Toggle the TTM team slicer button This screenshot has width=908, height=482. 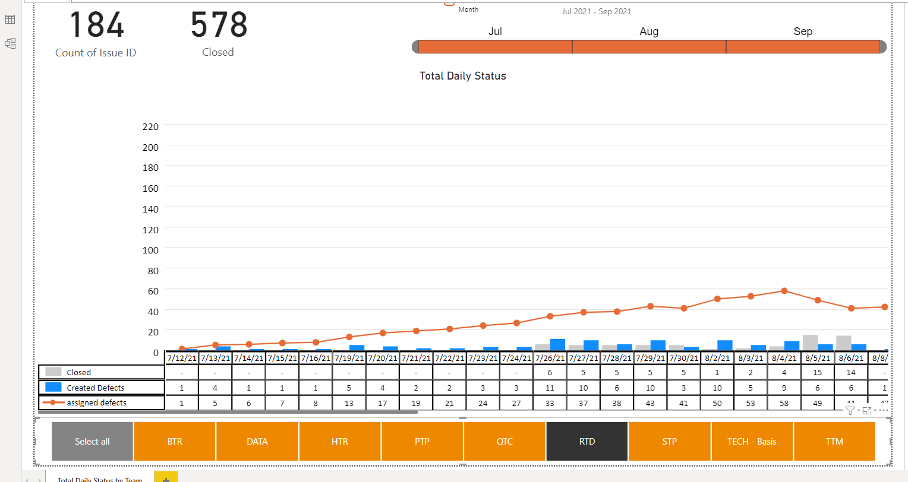834,441
